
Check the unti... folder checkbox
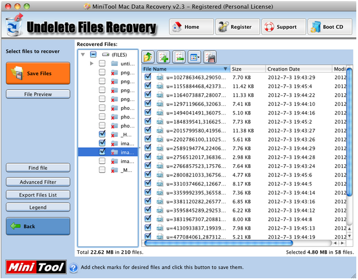pos(102,64)
